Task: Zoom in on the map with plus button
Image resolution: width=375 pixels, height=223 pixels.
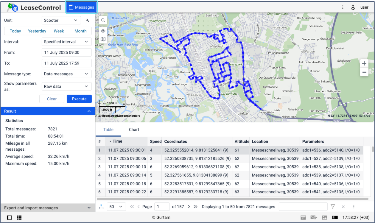Action: (364, 63)
